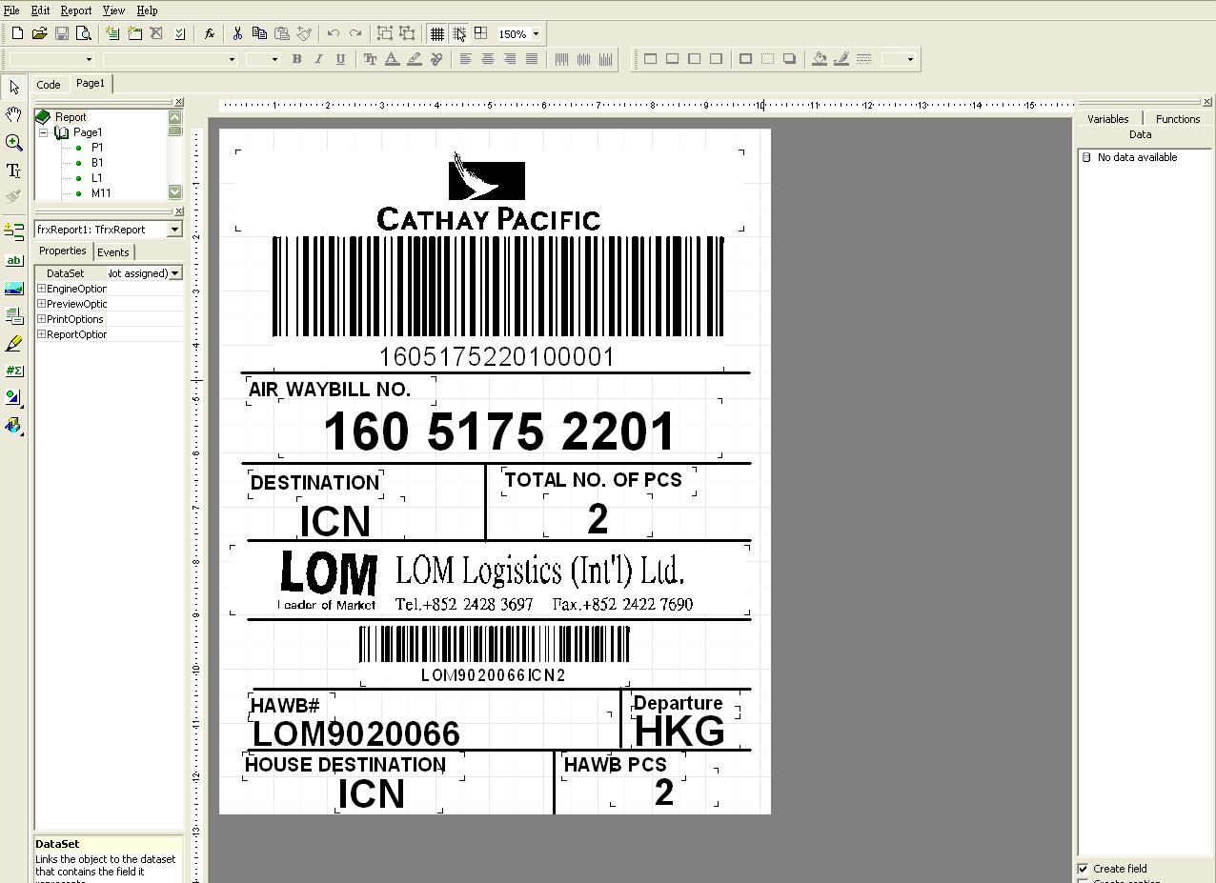
Task: Collapse the Page1 tree node
Action: tap(44, 132)
